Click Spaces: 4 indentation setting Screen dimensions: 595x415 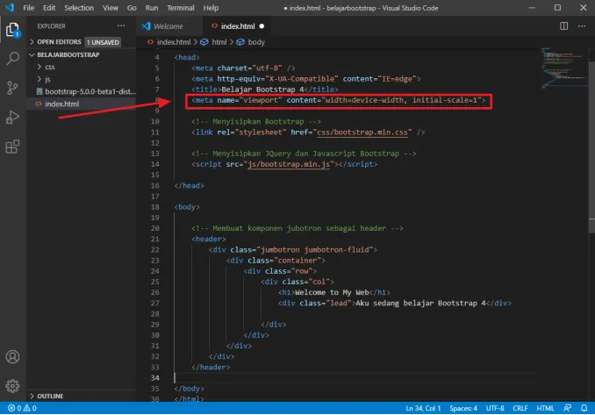pyautogui.click(x=463, y=408)
